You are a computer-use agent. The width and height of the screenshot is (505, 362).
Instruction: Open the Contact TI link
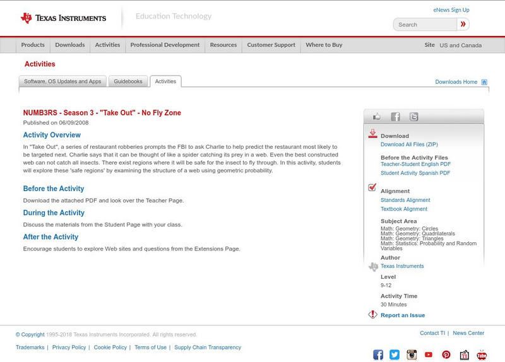(432, 333)
